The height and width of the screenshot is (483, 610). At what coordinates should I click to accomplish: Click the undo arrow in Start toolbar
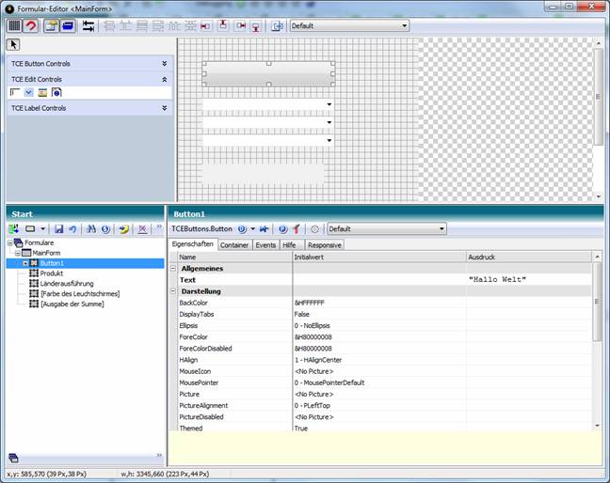[72, 229]
